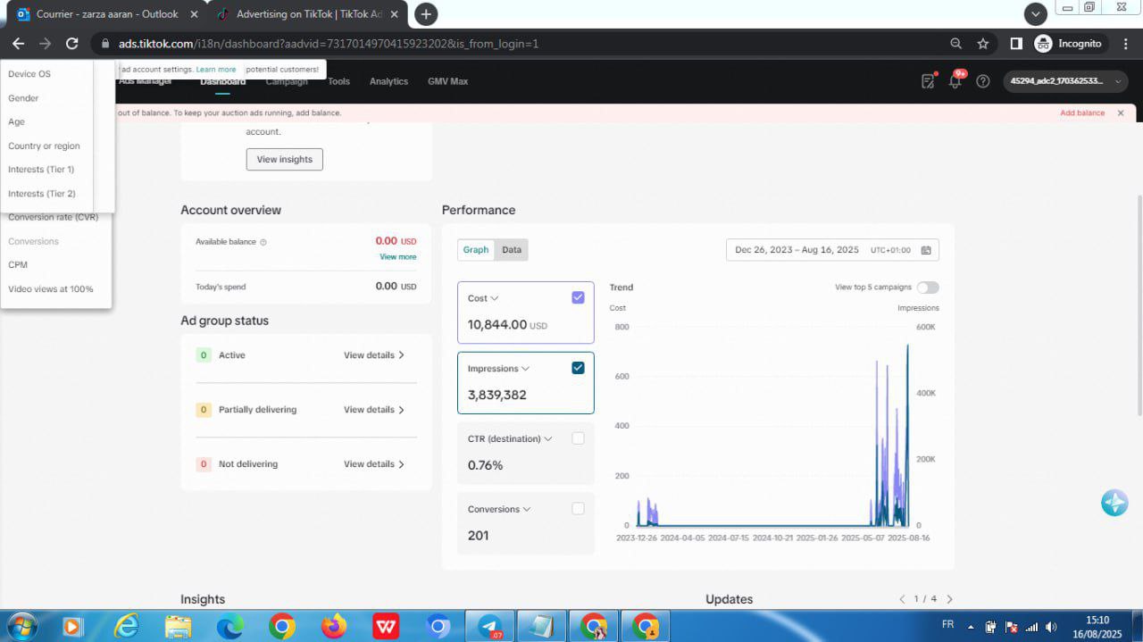The width and height of the screenshot is (1143, 642).
Task: Switch to the Outlook Courrier tab
Action: 105,14
